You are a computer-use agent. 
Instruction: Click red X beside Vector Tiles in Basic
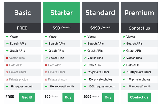click(7, 58)
